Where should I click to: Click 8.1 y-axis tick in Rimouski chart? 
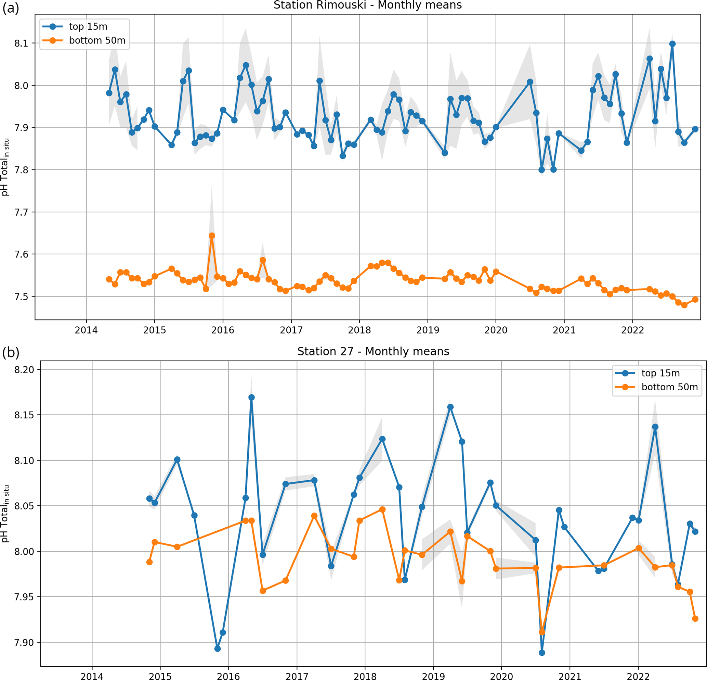pyautogui.click(x=21, y=43)
